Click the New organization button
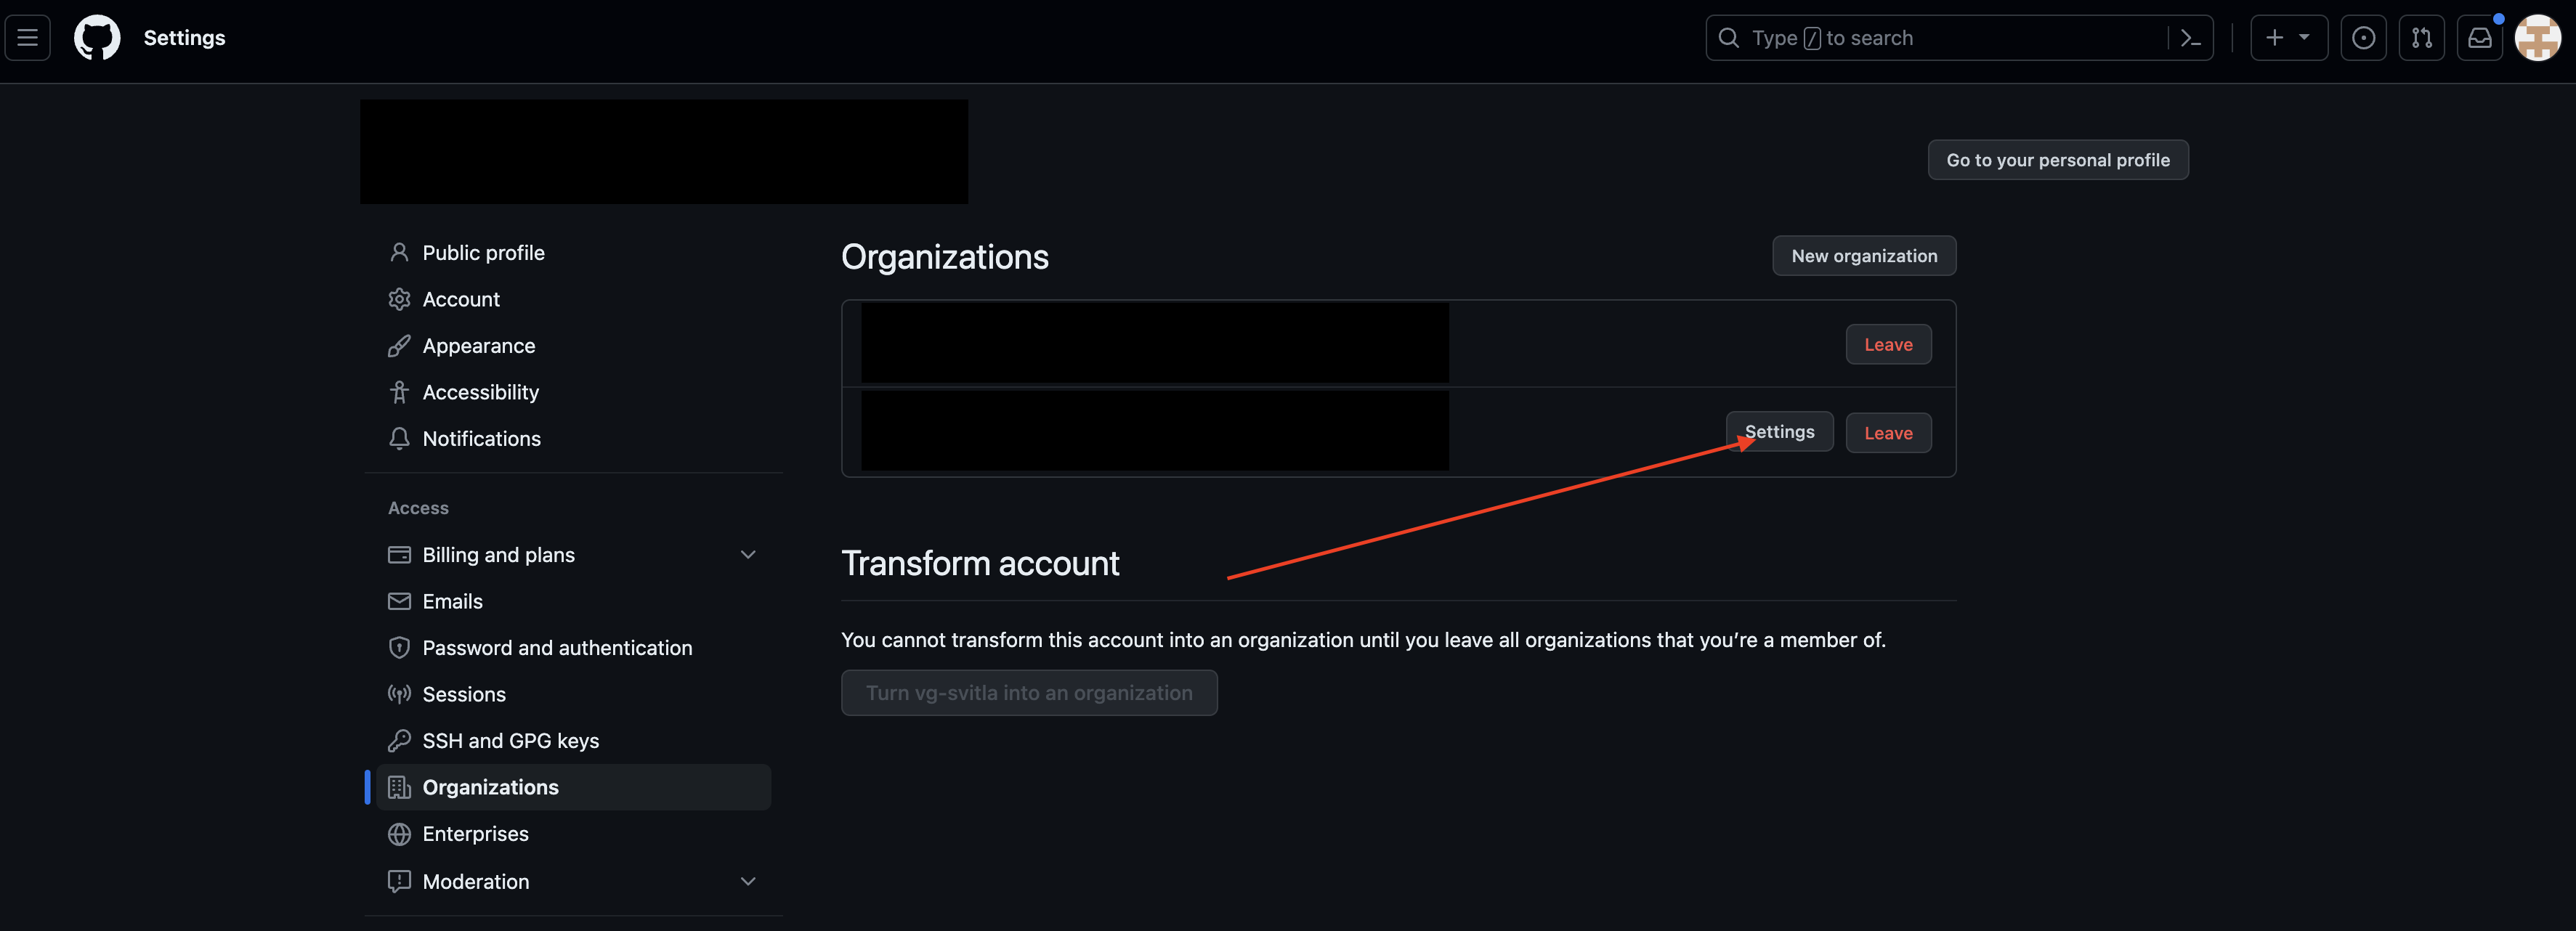The image size is (2576, 931). pyautogui.click(x=1863, y=254)
